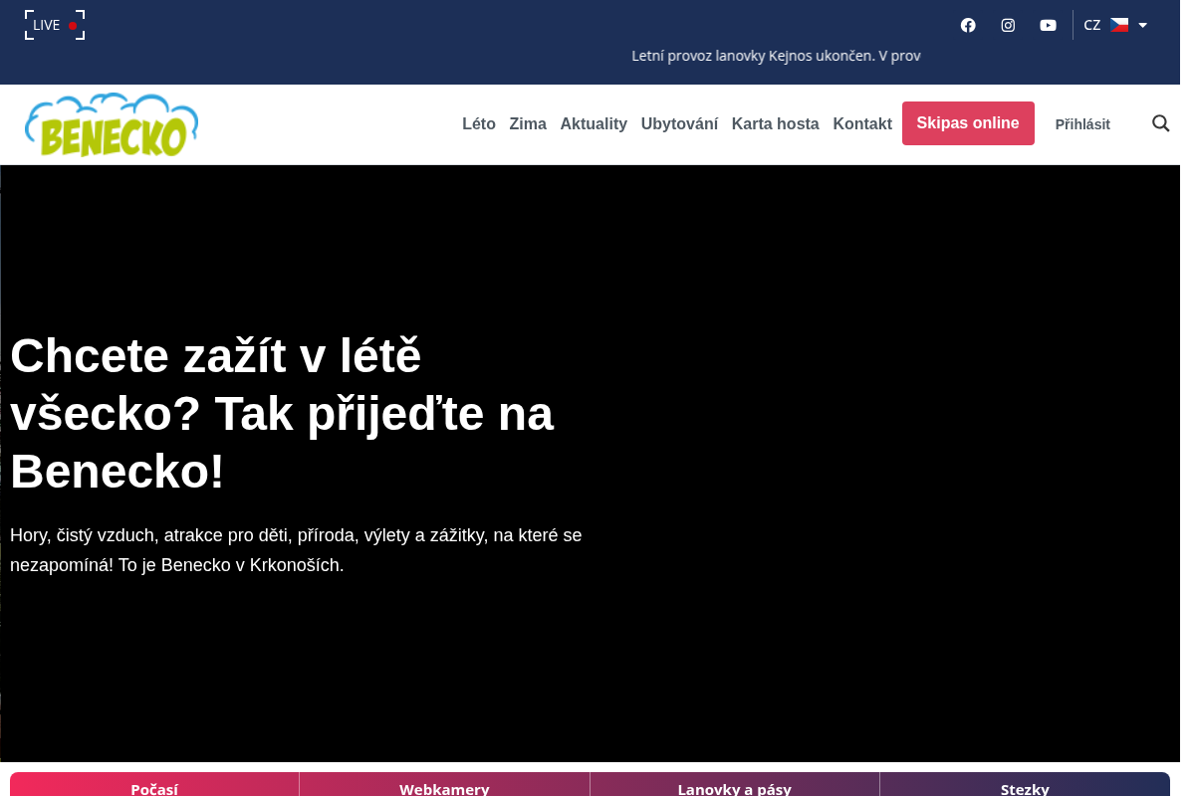Screen dimensions: 1195x796
Task: Click the search magnifier icon
Action: tap(1161, 123)
